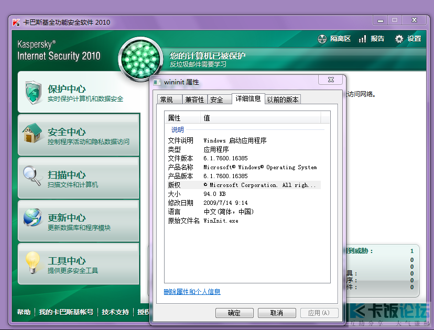Click the globe icon for 更新中心

click(32, 217)
